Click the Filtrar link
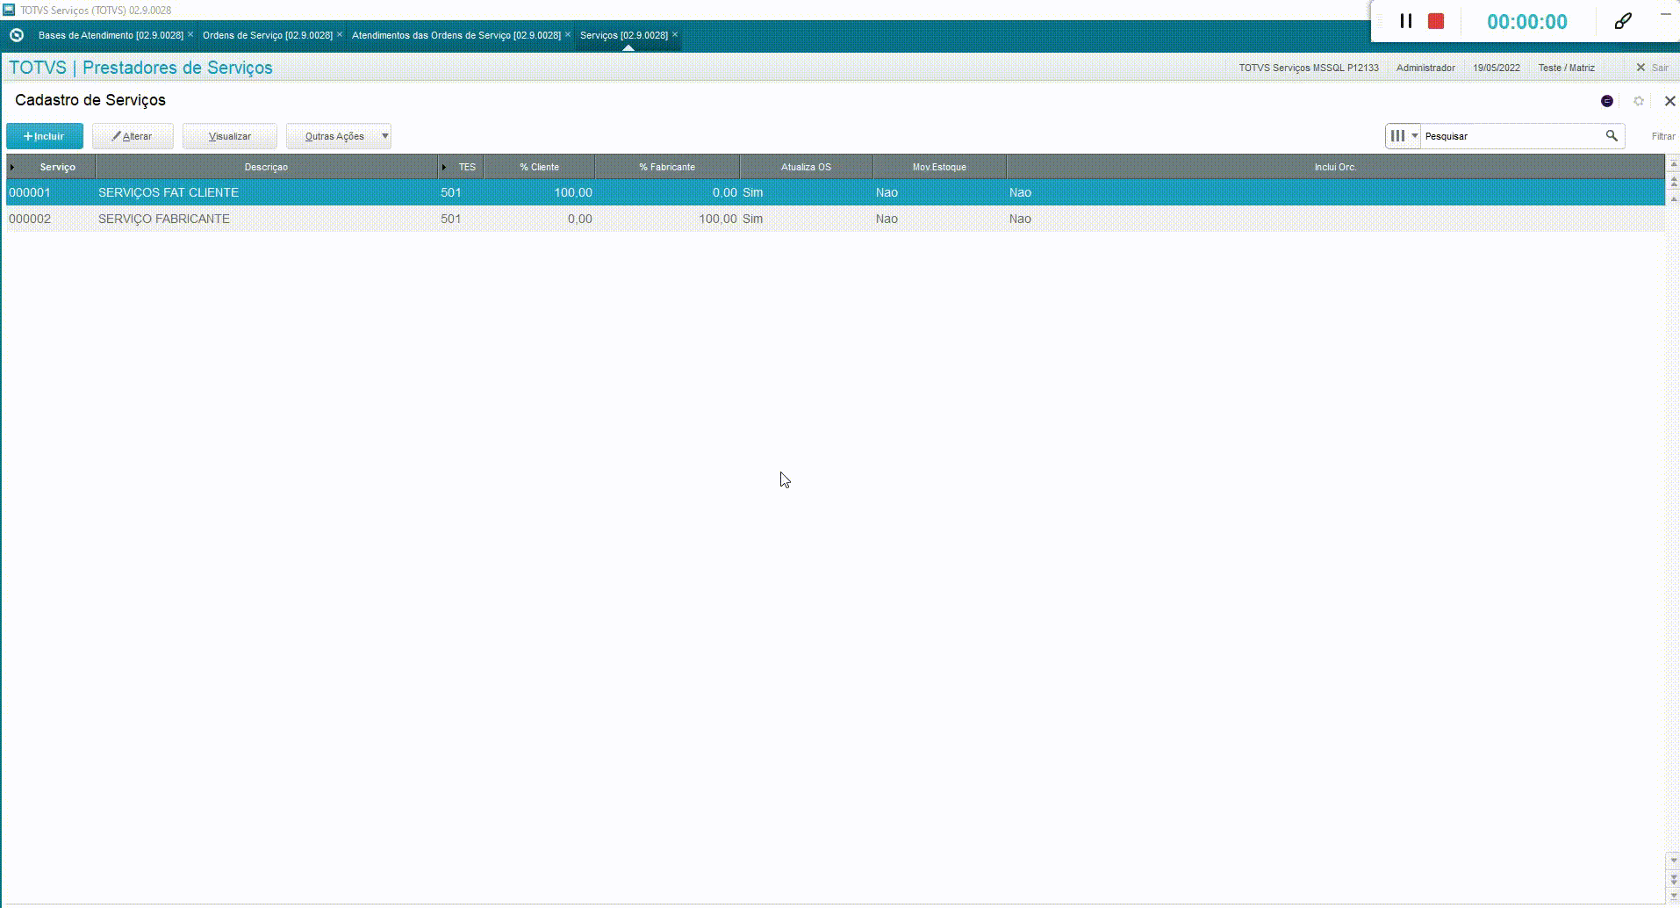This screenshot has width=1680, height=908. [1663, 136]
